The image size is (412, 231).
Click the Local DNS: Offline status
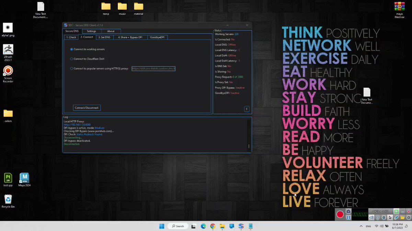coord(225,45)
